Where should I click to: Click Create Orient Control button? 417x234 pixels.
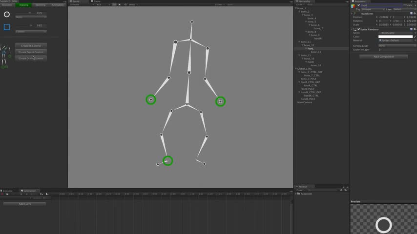click(31, 58)
